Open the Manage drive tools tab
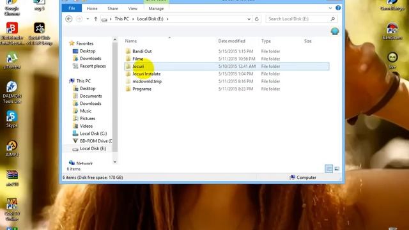 (x=156, y=8)
